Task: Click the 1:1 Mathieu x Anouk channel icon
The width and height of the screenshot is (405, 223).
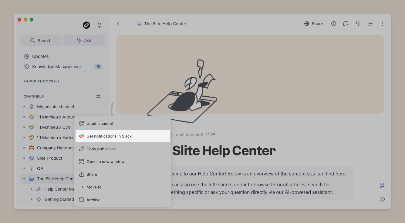Action: [32, 117]
